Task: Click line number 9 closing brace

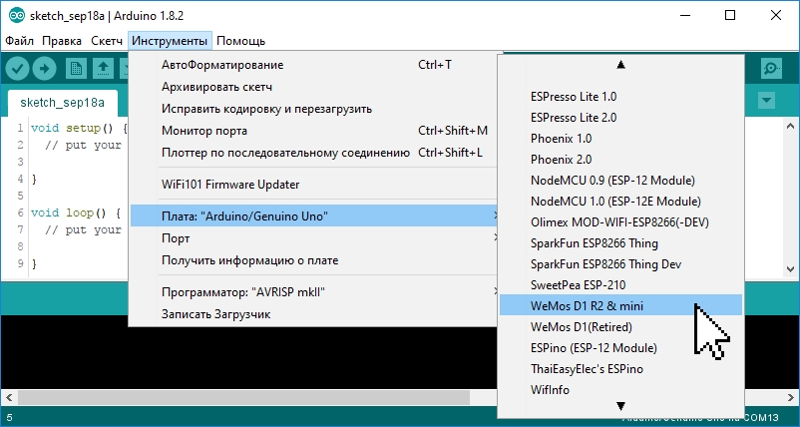Action: coord(34,263)
